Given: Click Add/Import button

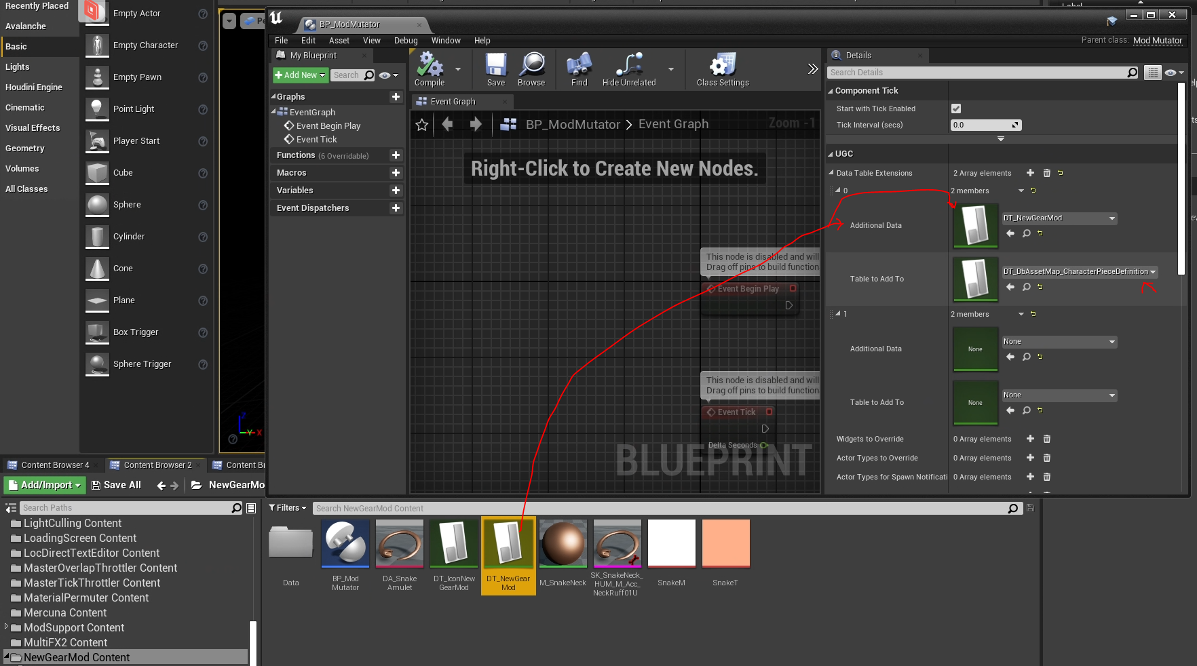Looking at the screenshot, I should click(x=45, y=485).
